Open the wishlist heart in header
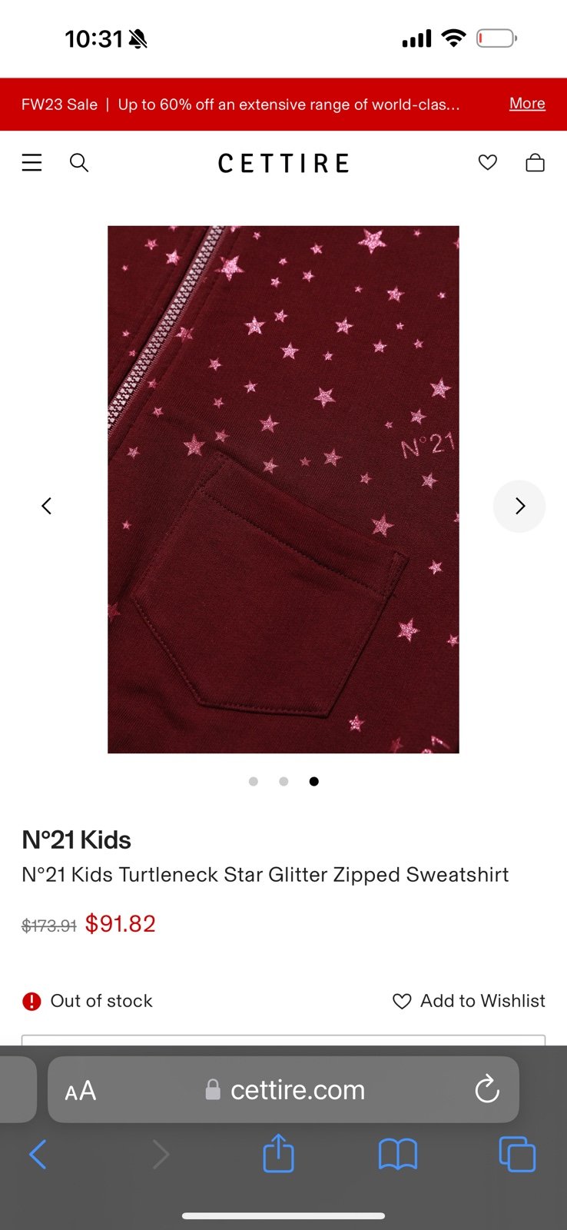Image resolution: width=567 pixels, height=1230 pixels. 488,162
